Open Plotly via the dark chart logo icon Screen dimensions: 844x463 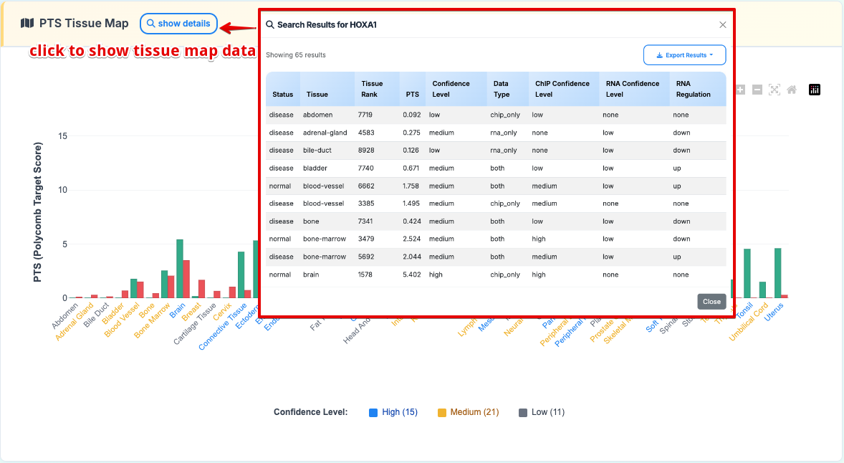tap(814, 90)
